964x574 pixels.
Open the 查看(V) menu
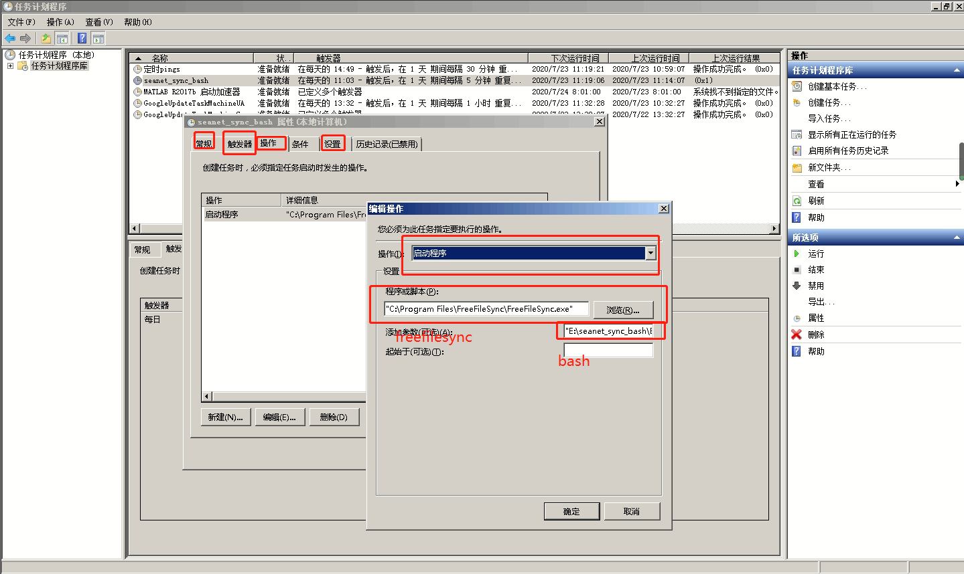98,21
